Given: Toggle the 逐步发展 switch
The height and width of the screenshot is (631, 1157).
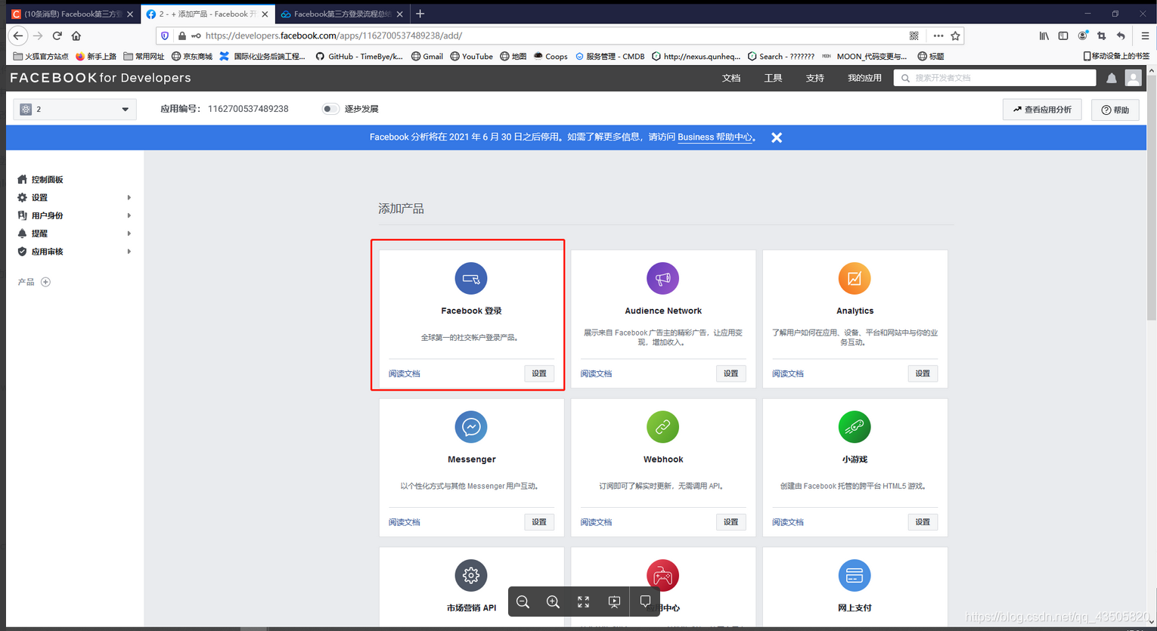Looking at the screenshot, I should pyautogui.click(x=330, y=109).
